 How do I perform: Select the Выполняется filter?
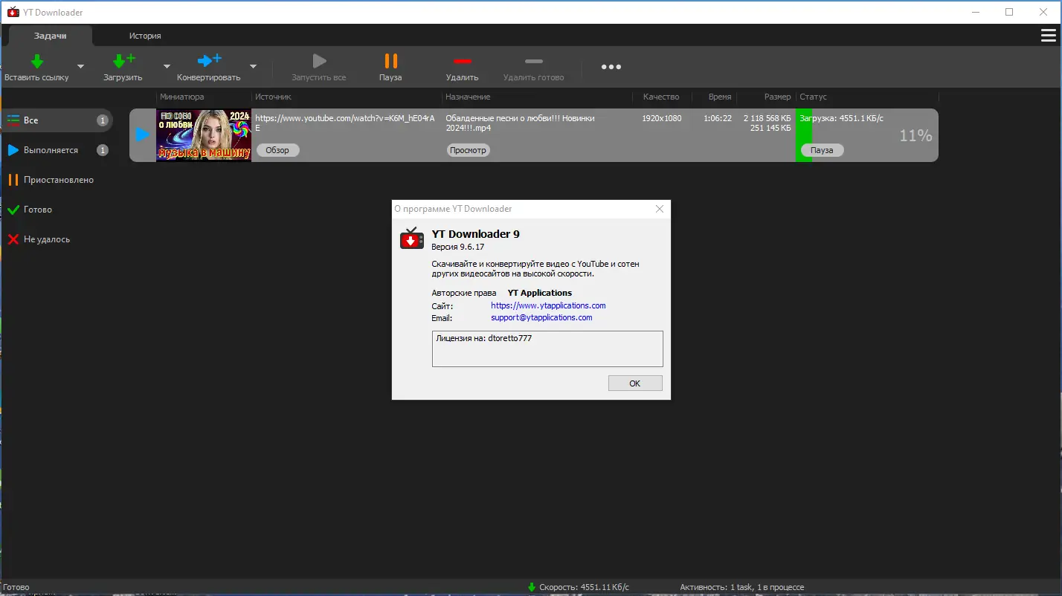pos(57,150)
